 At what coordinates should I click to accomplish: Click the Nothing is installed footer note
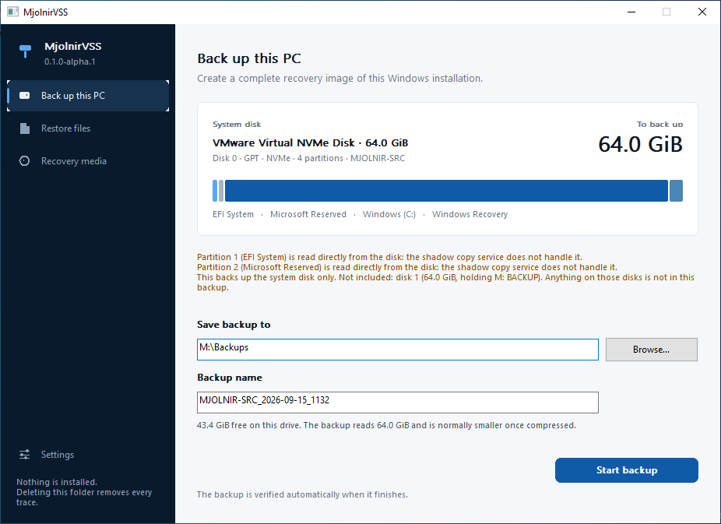point(84,492)
